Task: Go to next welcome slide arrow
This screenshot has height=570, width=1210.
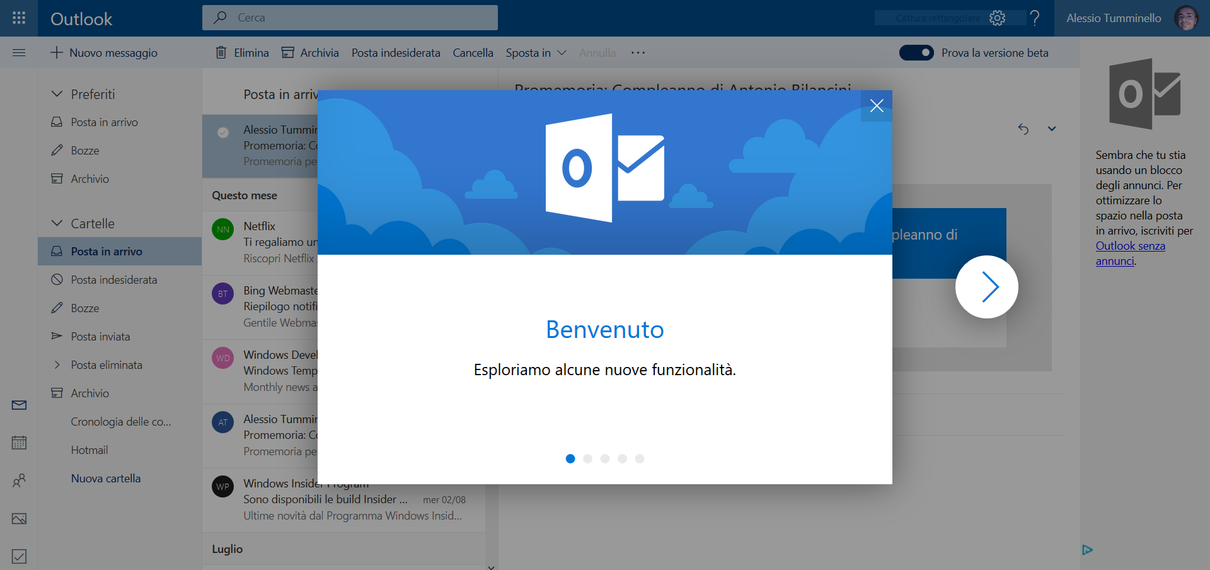Action: pos(987,287)
